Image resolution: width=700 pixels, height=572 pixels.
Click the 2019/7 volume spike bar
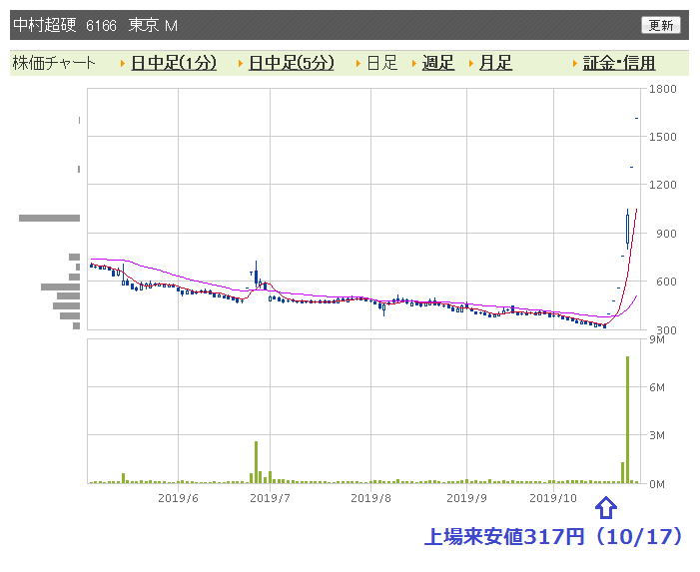pyautogui.click(x=257, y=462)
